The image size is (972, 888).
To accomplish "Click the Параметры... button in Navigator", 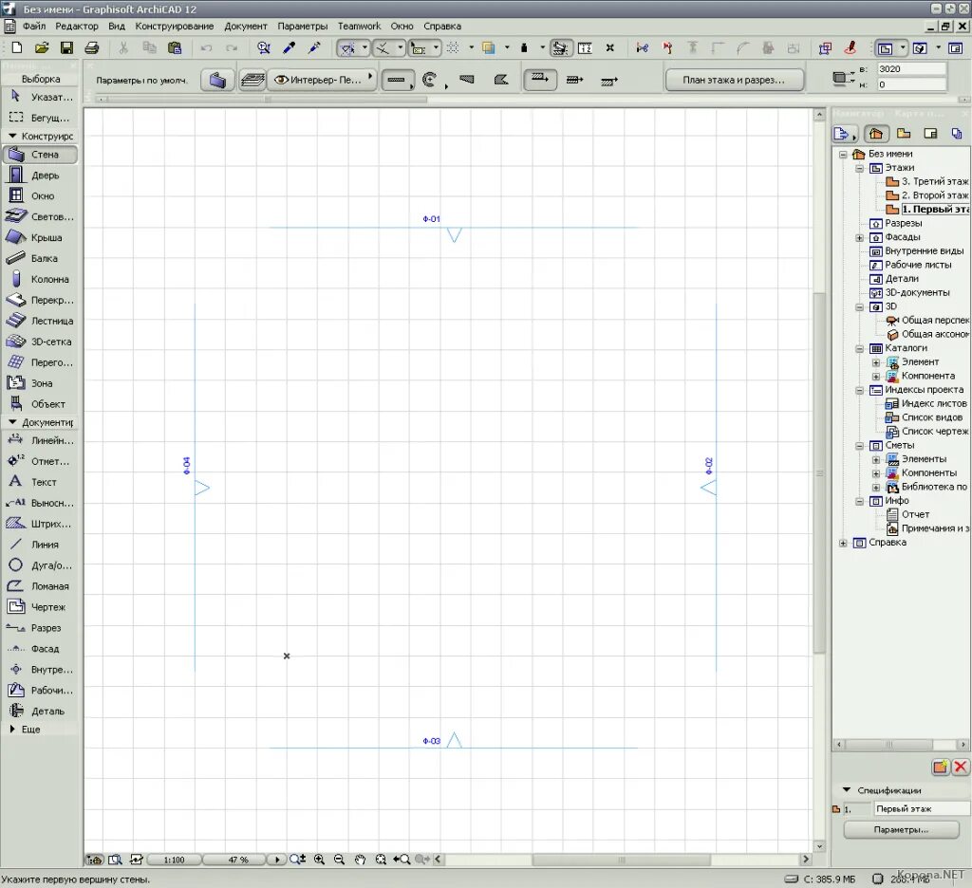I will coord(902,830).
